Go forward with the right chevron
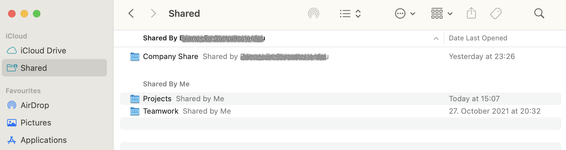The height and width of the screenshot is (150, 566). point(153,13)
